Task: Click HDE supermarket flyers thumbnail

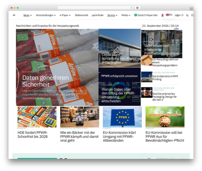Action: tap(37, 117)
